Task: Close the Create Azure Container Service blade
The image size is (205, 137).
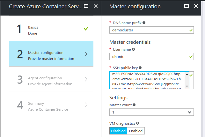Action: (96, 6)
